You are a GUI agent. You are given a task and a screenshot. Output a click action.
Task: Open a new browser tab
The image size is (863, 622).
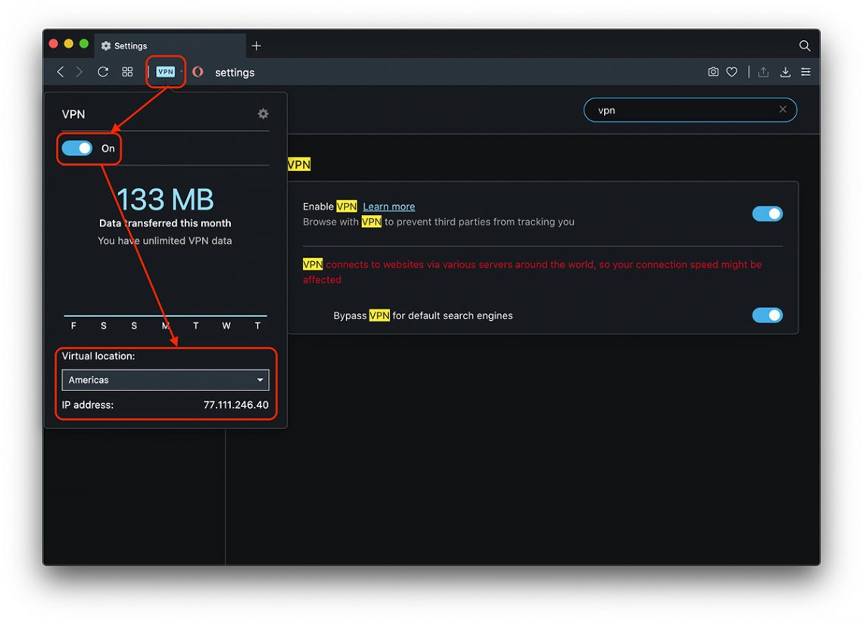click(x=256, y=45)
